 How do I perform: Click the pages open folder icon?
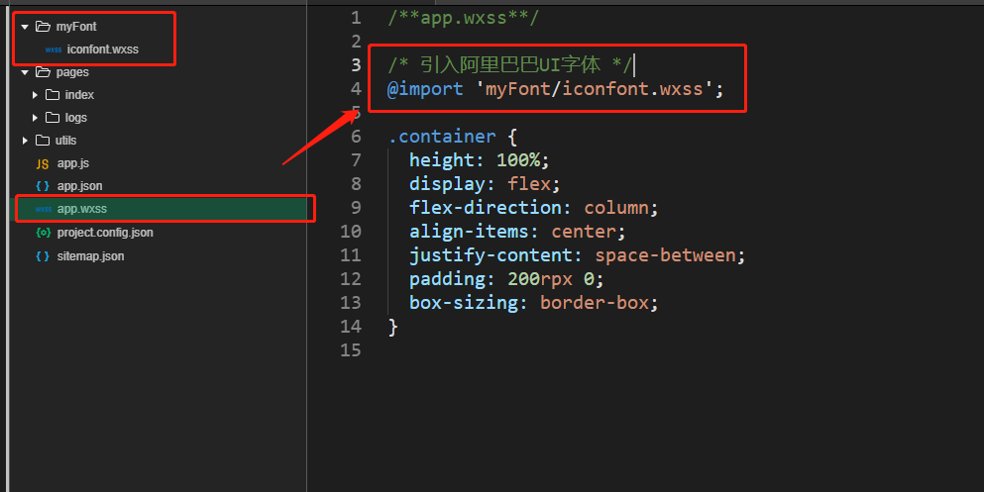[43, 72]
